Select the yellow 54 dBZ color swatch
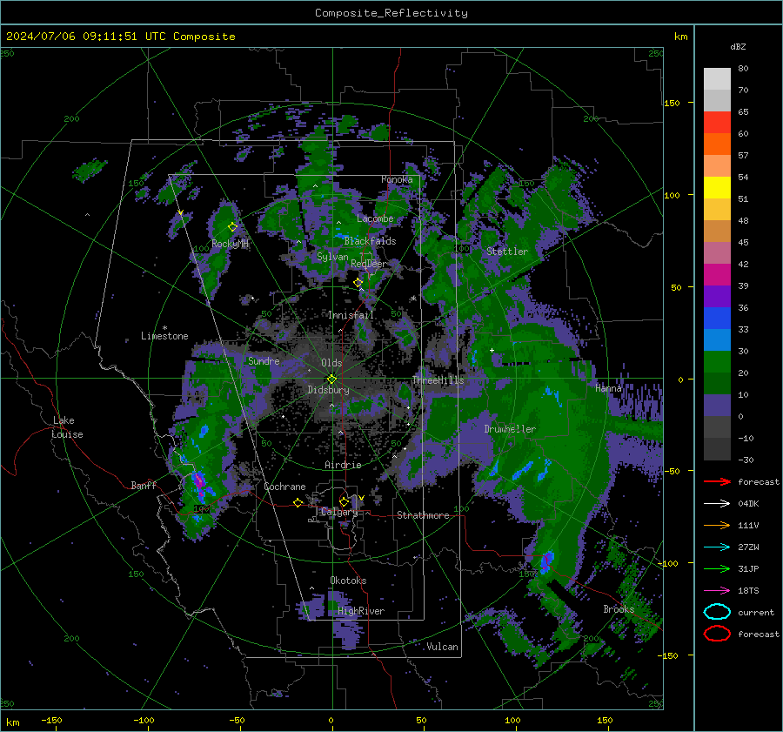This screenshot has width=783, height=732. click(717, 187)
